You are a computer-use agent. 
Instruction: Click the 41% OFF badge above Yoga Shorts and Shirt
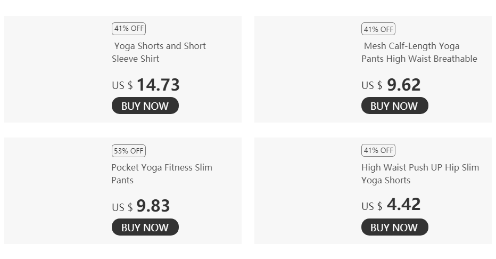pos(128,29)
